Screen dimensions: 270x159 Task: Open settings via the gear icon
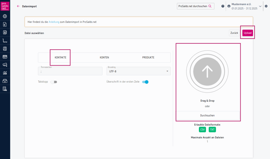pyautogui.click(x=266, y=6)
